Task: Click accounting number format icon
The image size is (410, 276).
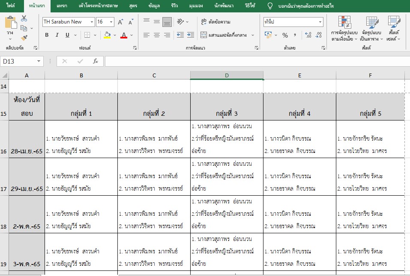Action: (268, 35)
